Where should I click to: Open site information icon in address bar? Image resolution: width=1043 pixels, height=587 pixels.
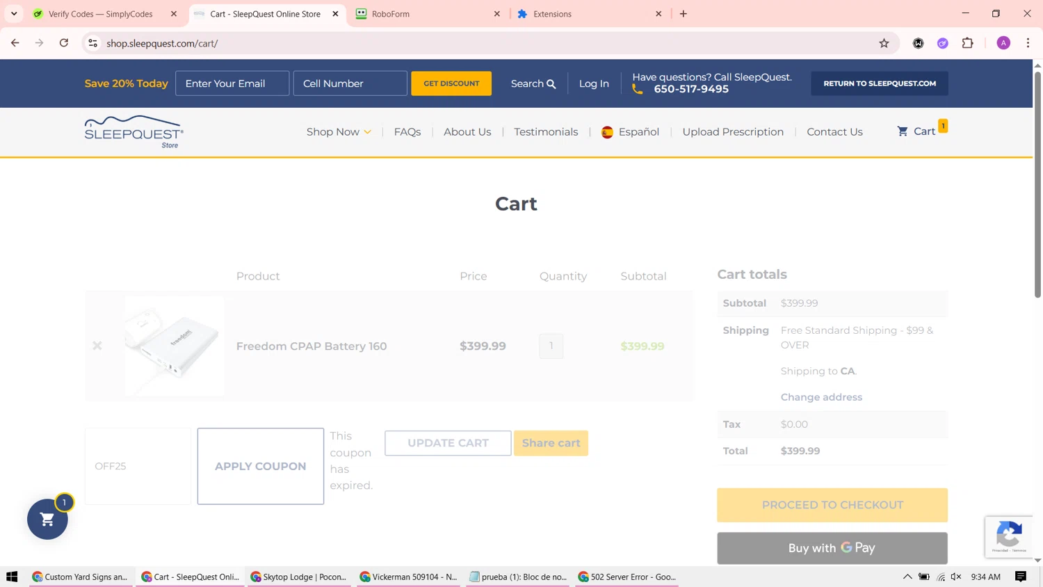(92, 43)
